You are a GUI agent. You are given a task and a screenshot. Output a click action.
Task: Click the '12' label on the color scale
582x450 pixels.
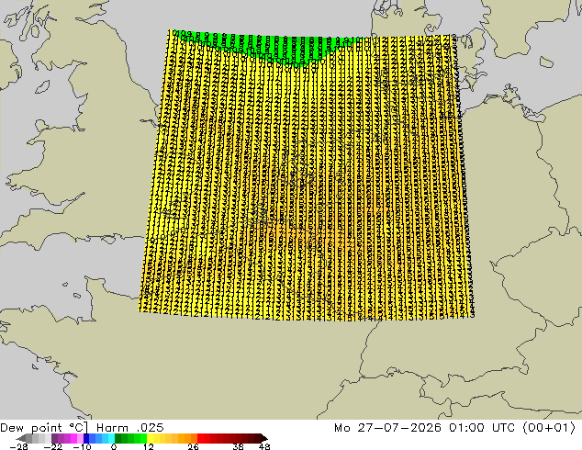tap(149, 446)
